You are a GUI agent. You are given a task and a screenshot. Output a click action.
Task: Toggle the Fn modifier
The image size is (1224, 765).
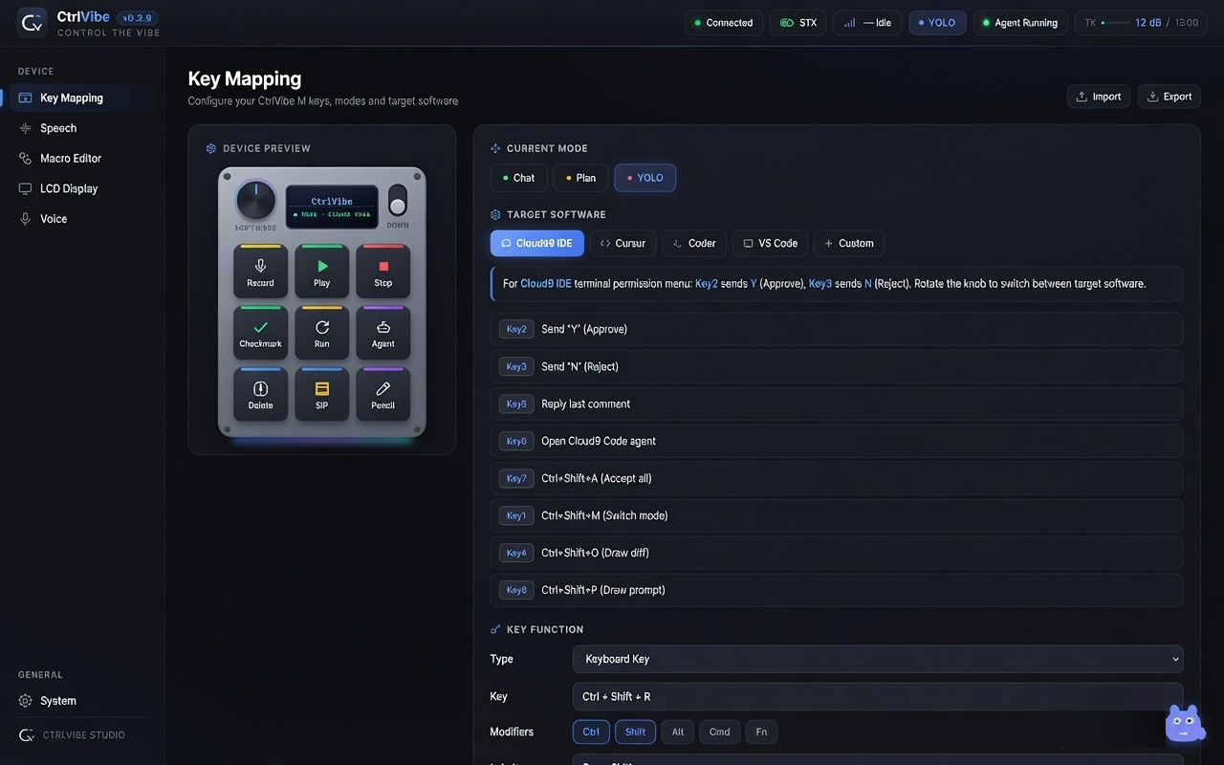761,732
